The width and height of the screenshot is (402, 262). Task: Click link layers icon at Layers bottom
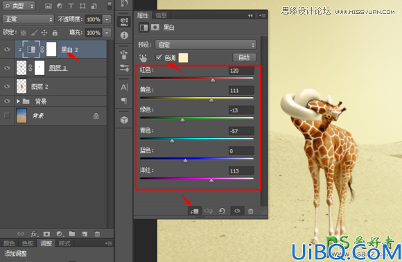click(x=21, y=234)
